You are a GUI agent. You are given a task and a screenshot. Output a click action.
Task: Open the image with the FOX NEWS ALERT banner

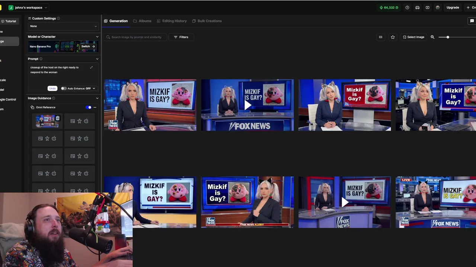coord(247,202)
